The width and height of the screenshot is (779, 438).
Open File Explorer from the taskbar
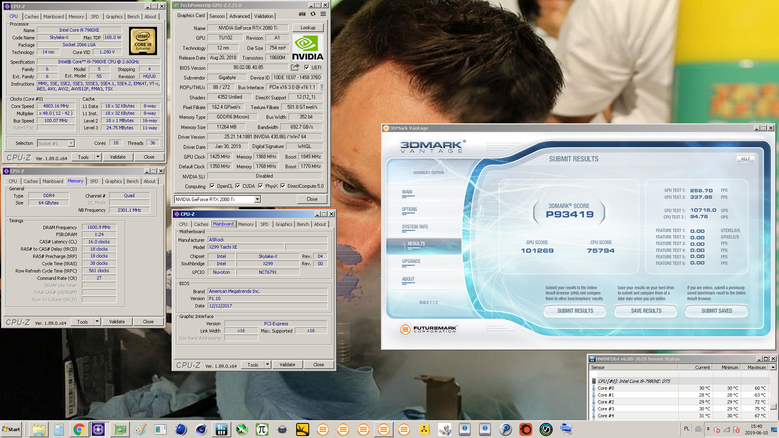[x=39, y=429]
